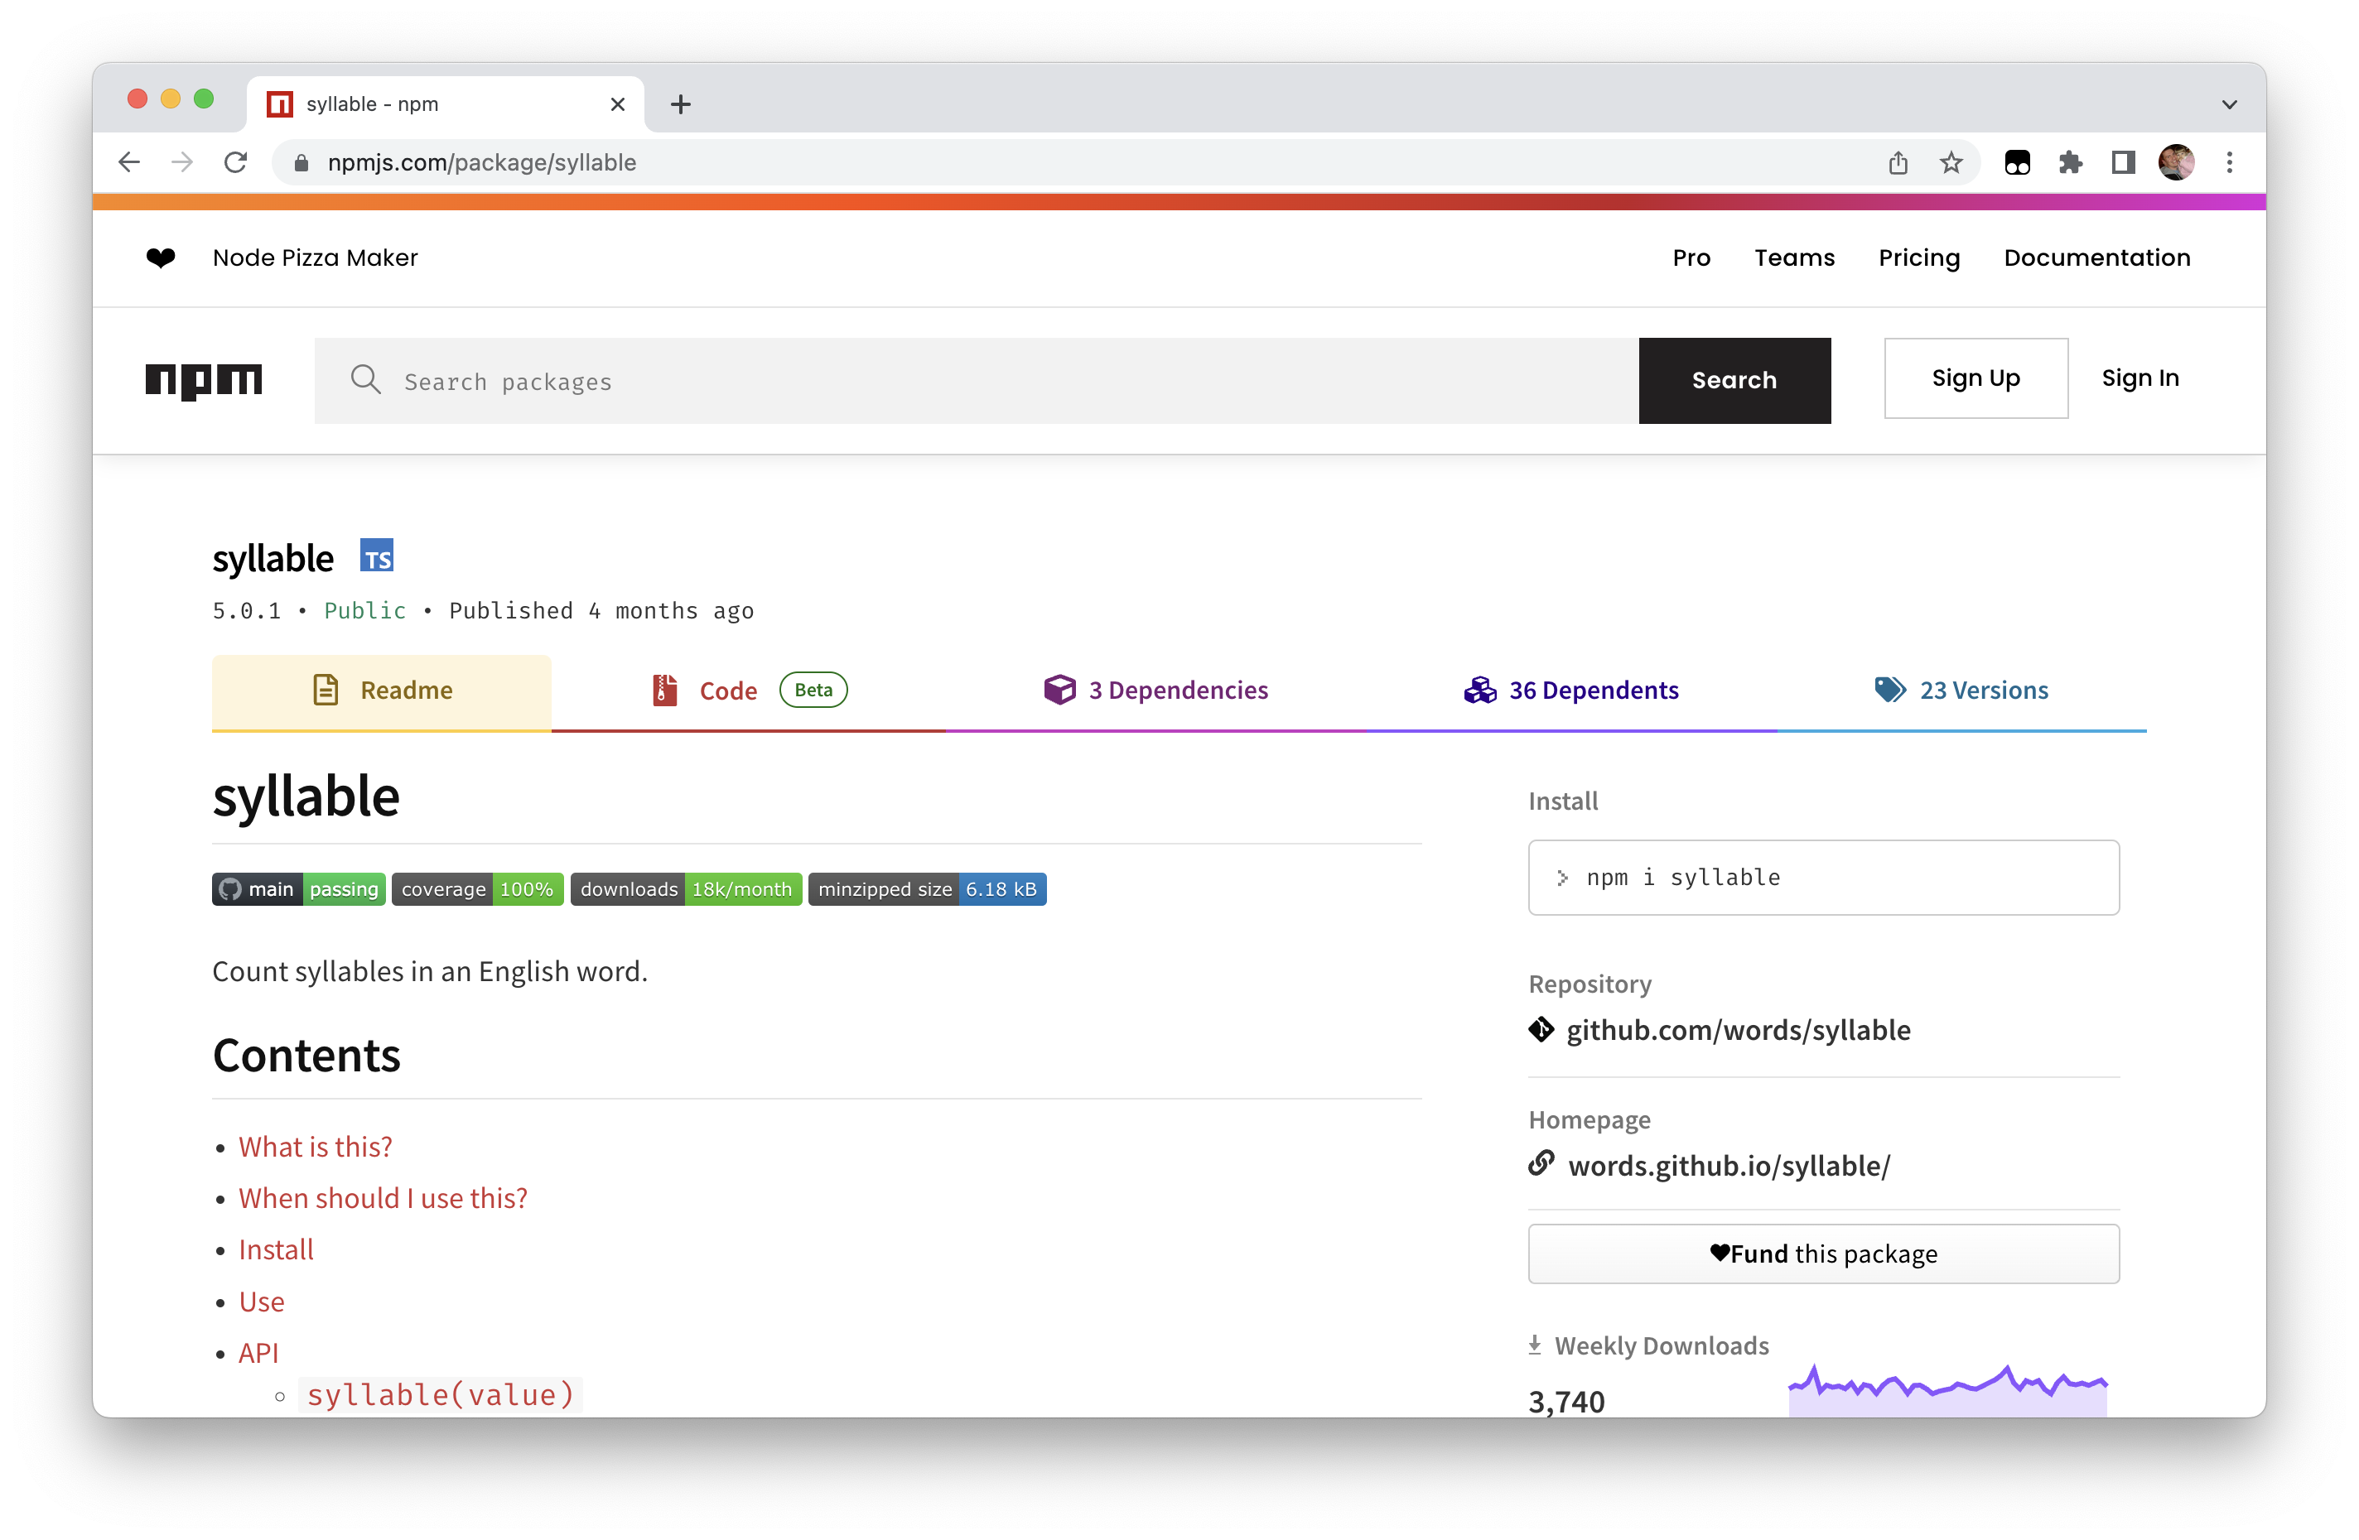Click the GitHub icon on the main passing badge
This screenshot has height=1540, width=2359.
pos(231,889)
